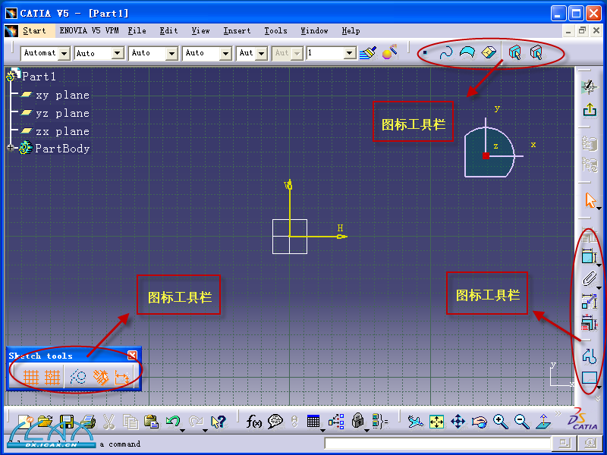Open the Insert menu
This screenshot has width=607, height=455.
[237, 31]
